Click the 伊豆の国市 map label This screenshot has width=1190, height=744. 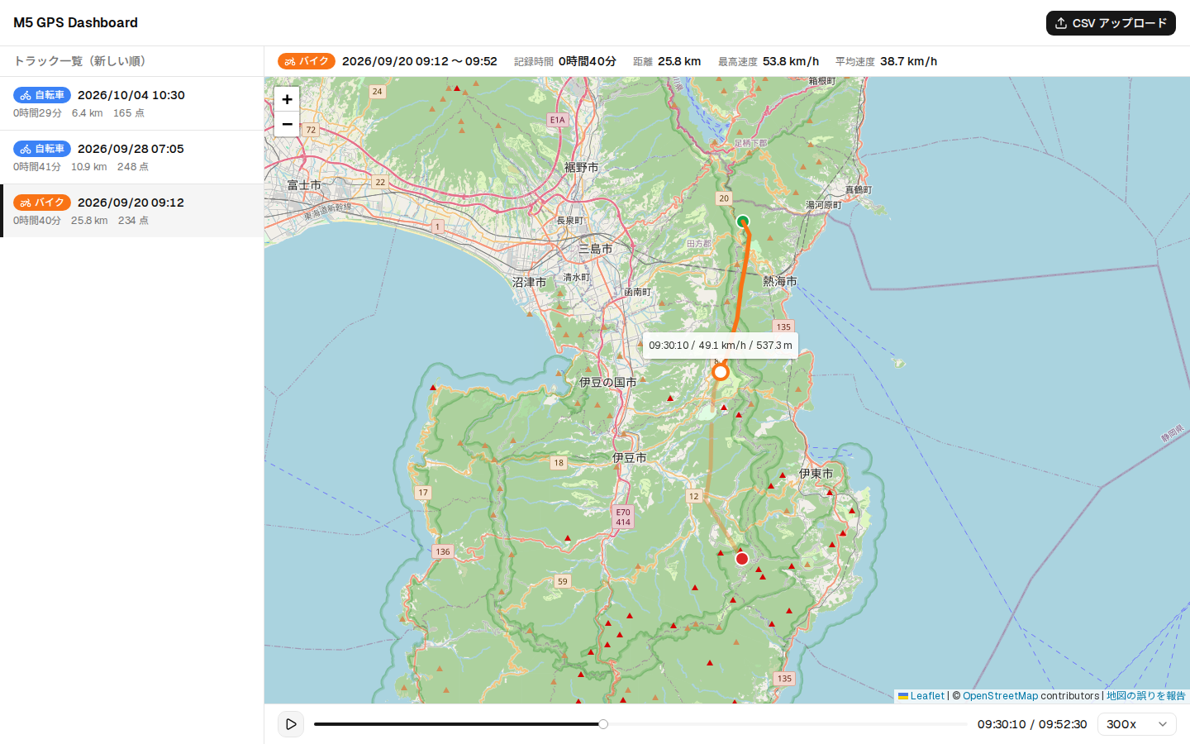pos(608,382)
